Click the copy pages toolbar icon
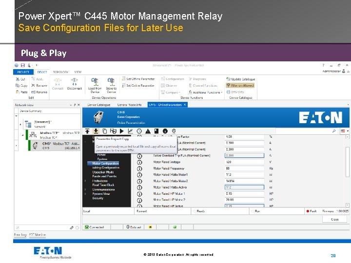The width and height of the screenshot is (351, 263). pos(104,131)
